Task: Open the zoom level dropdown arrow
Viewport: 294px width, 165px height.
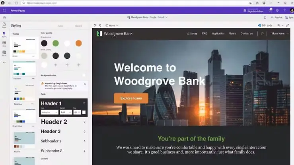Action: coord(282,25)
